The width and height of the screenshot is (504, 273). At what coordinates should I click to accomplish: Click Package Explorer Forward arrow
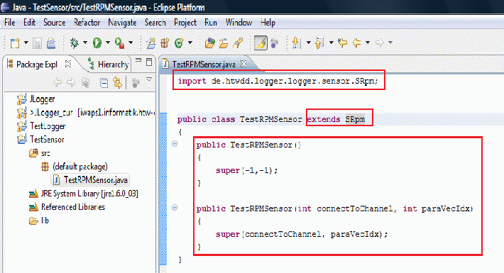pyautogui.click(x=71, y=83)
